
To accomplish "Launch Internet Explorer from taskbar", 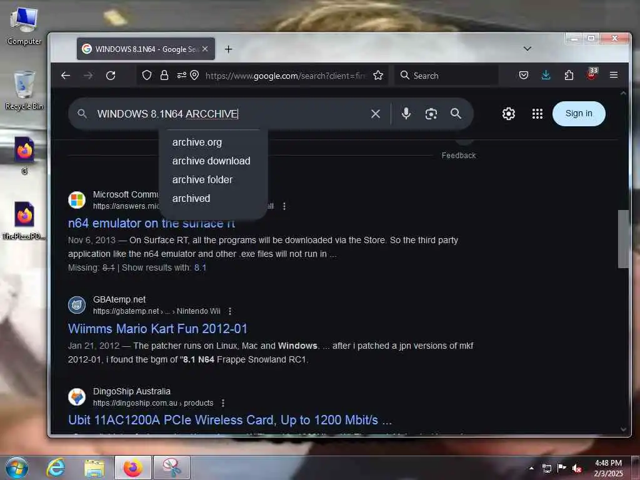I will click(x=56, y=467).
